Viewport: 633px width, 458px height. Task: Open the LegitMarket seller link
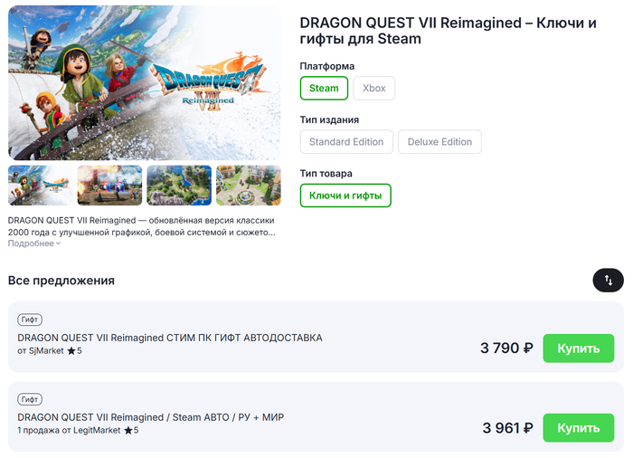click(x=96, y=431)
